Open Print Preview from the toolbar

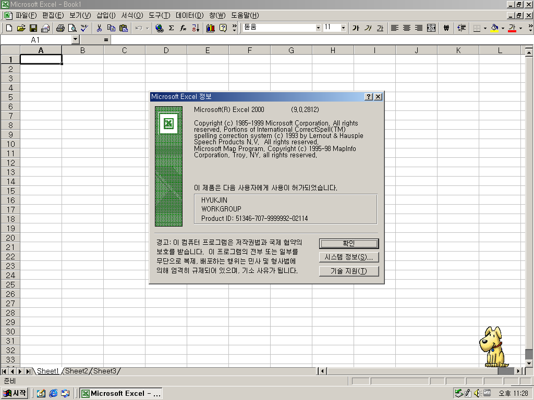[x=72, y=28]
